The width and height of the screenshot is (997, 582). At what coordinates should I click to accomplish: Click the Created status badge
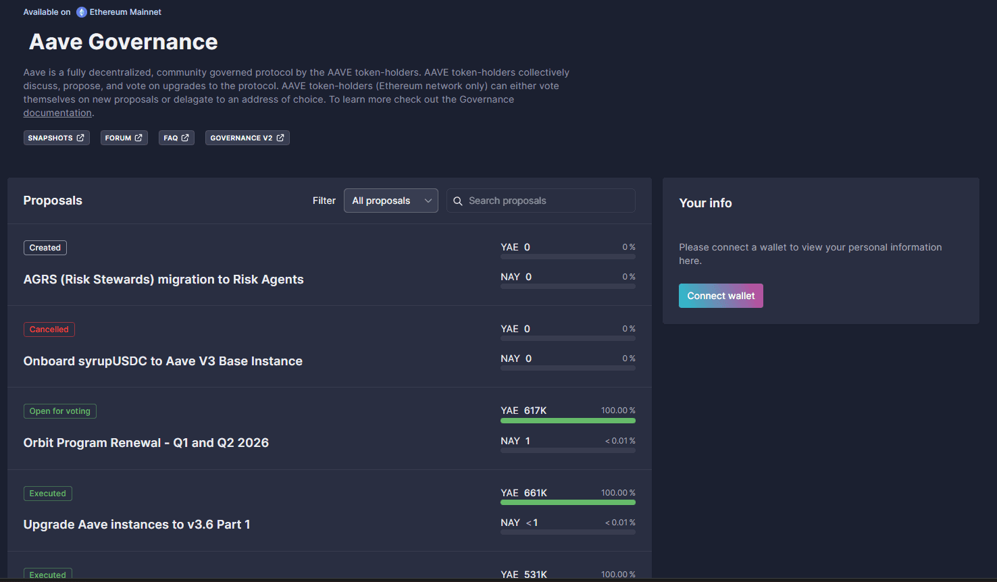[45, 248]
